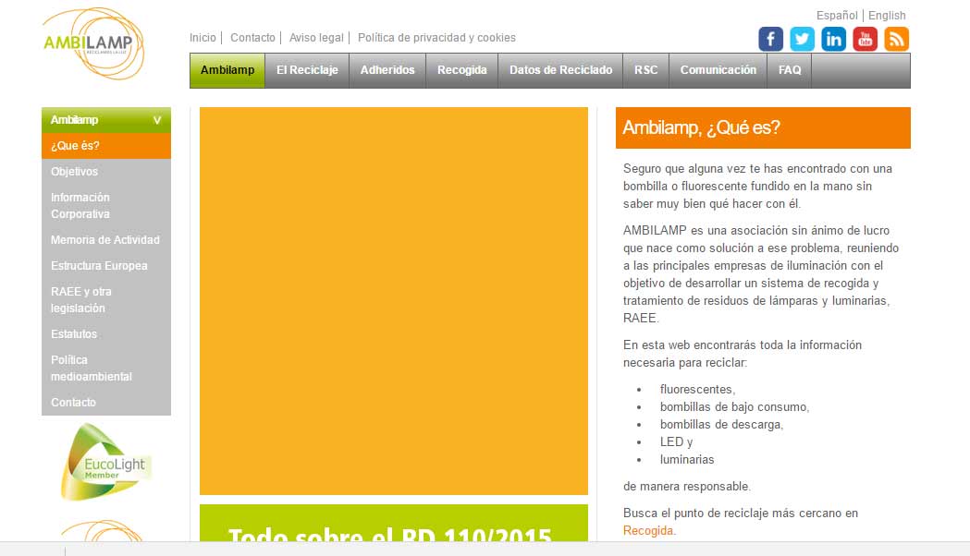
Task: Click the 'luminarias' list item
Action: [687, 460]
